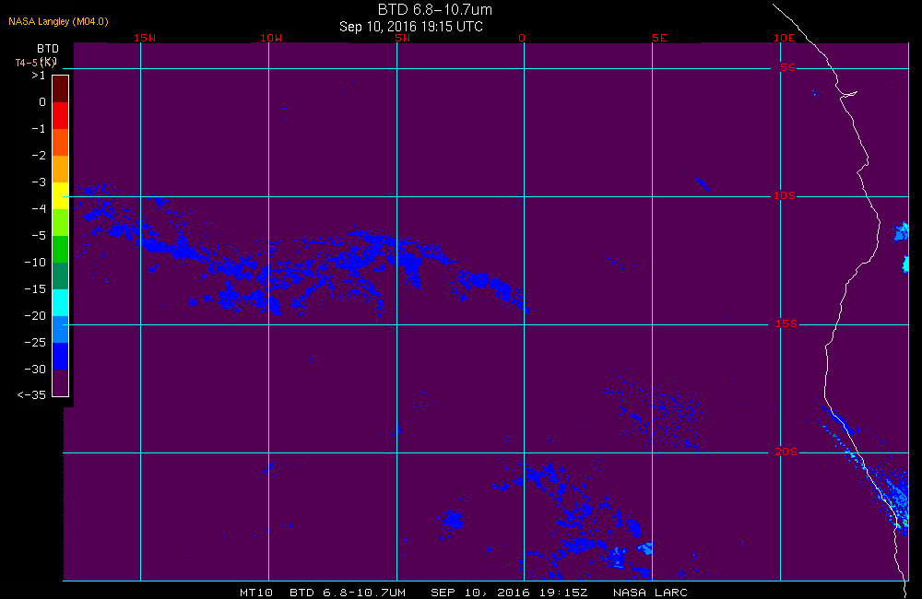Screen dimensions: 922x599
Task: Click the '<-35' legend value
Action: pos(31,395)
